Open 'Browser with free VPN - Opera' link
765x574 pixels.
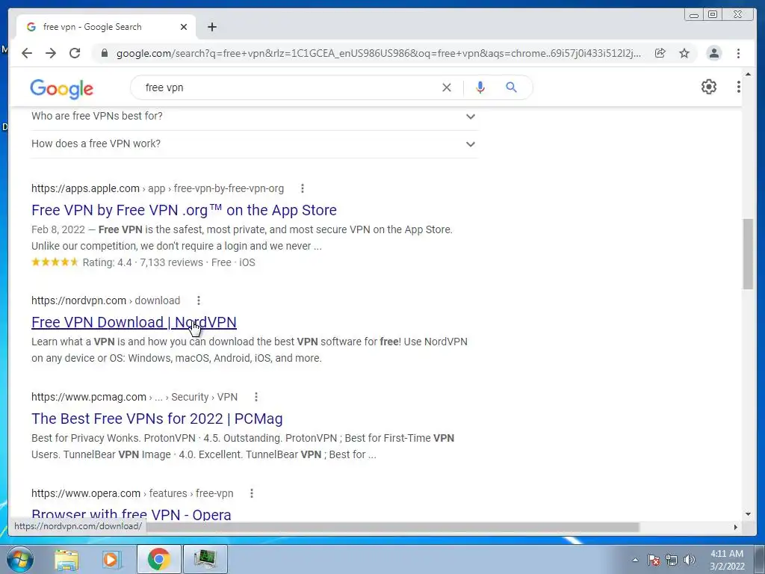tap(131, 514)
